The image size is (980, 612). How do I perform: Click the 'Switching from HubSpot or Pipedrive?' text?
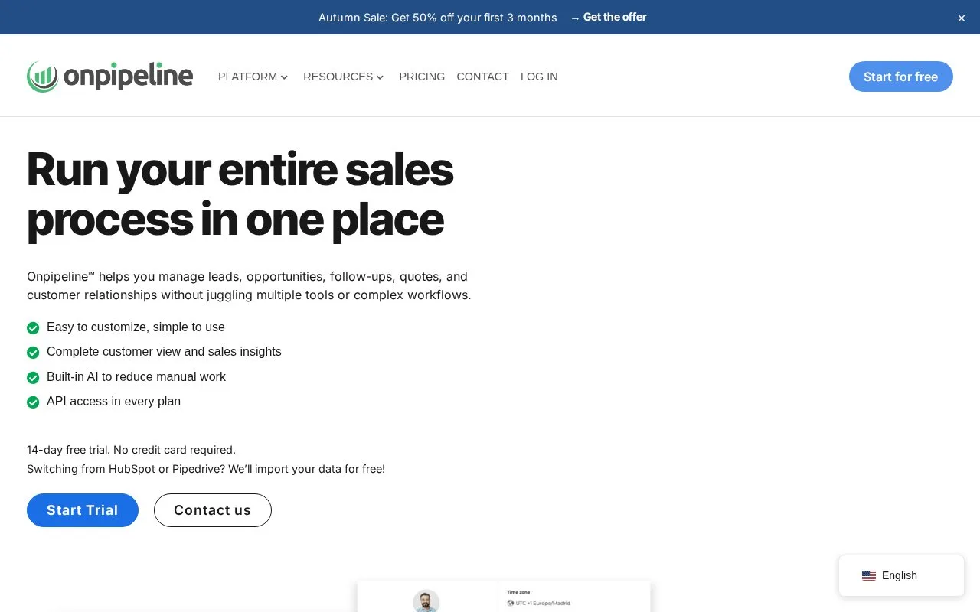[x=206, y=469]
